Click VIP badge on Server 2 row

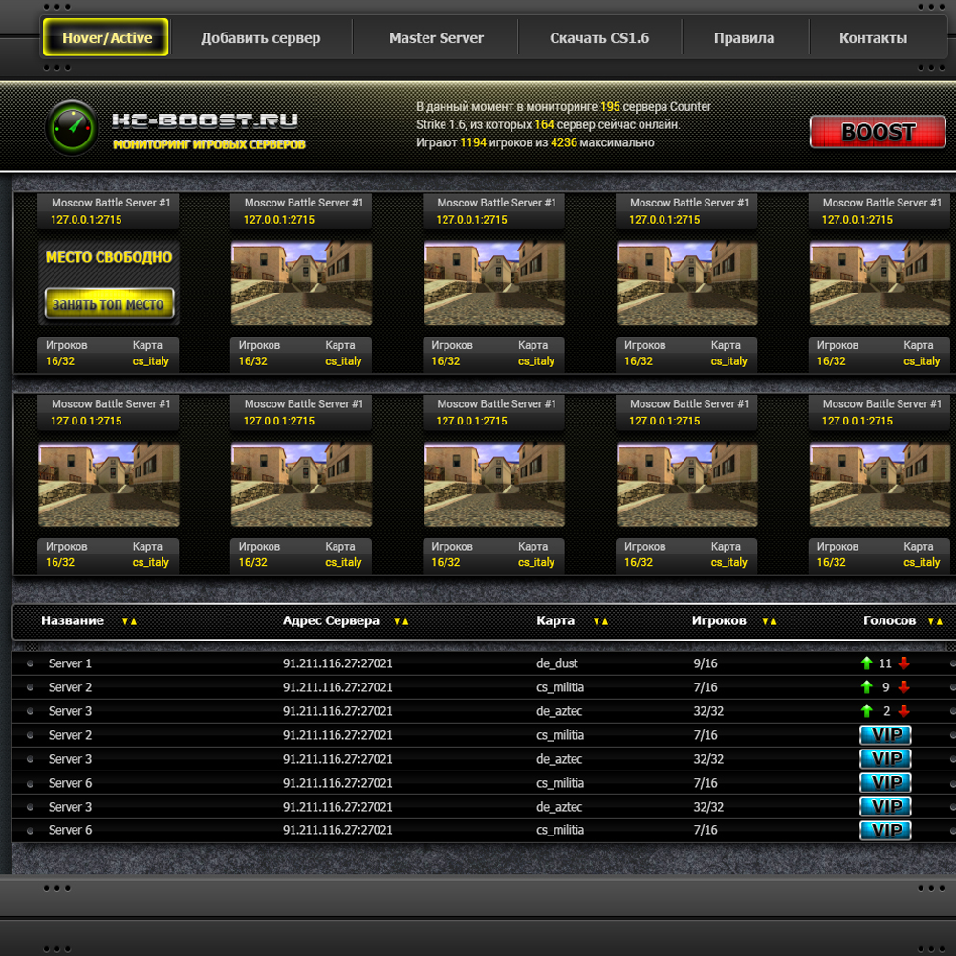click(885, 734)
